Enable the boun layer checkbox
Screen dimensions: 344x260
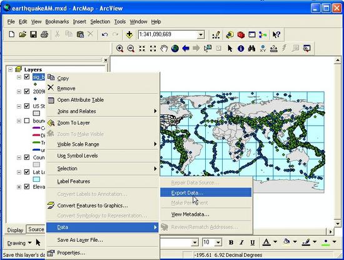(x=27, y=121)
